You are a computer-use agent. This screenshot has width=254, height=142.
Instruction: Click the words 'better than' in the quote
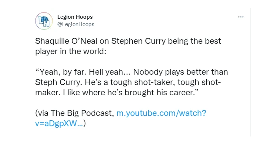207,72
